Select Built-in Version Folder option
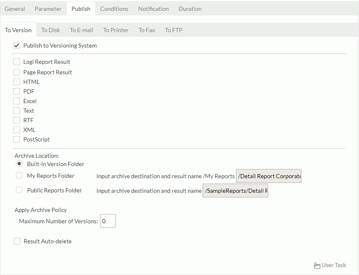Viewport: 359px width, 275px height. [19, 164]
